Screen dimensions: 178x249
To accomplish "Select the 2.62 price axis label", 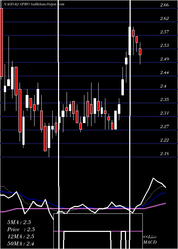I will coord(164,18).
